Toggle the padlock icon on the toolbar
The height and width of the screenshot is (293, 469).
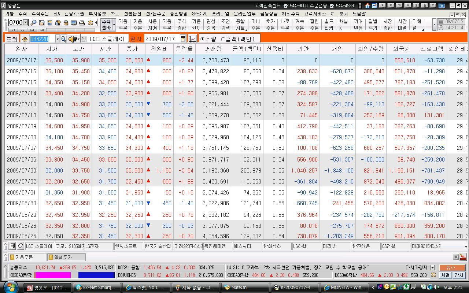coord(66,22)
